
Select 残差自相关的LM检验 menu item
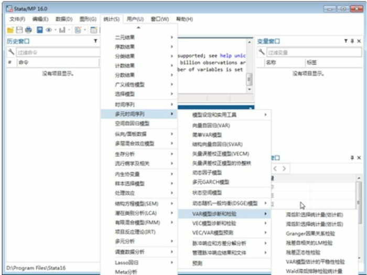click(315, 243)
